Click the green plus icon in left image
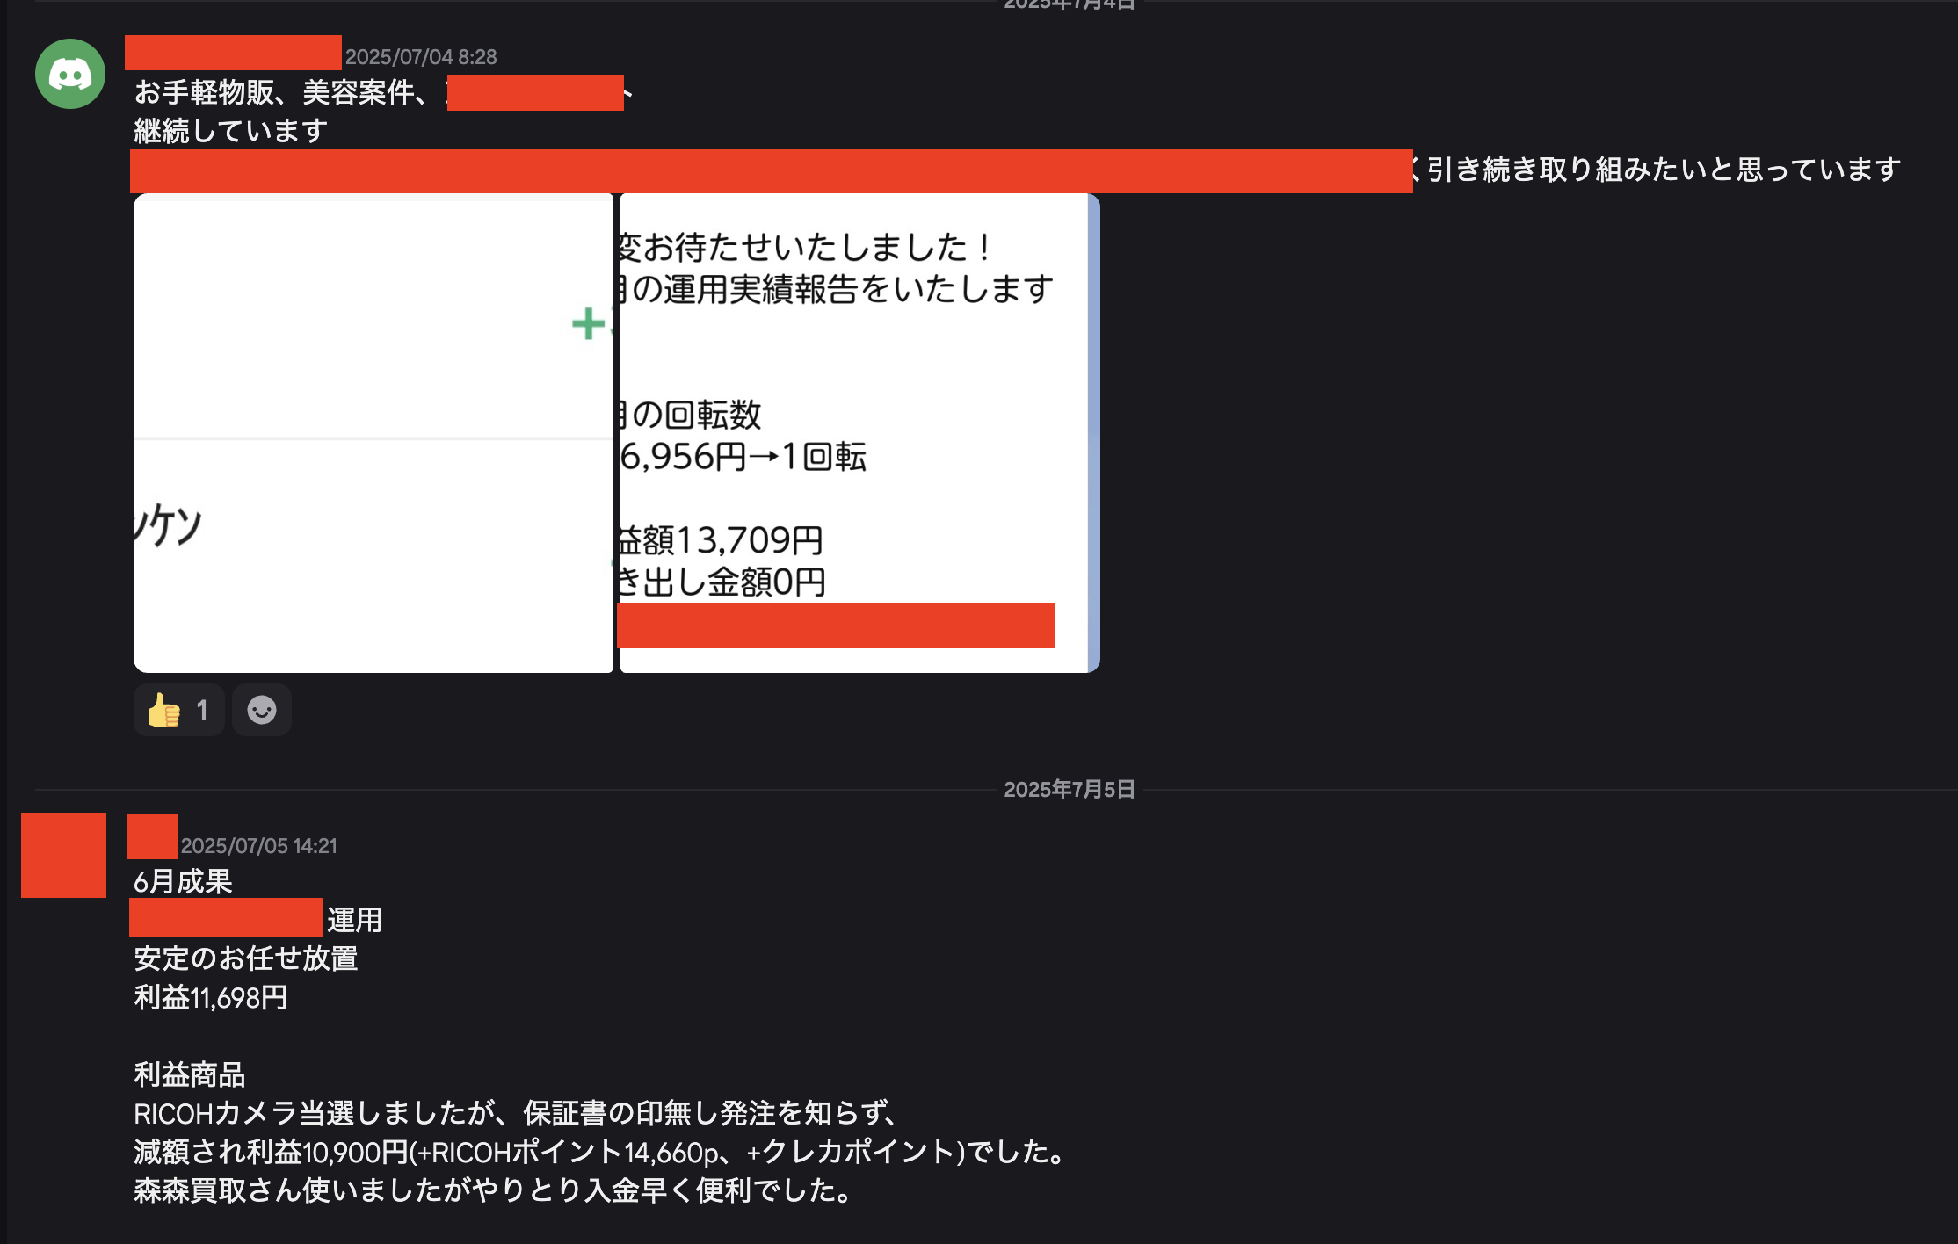 click(x=588, y=323)
